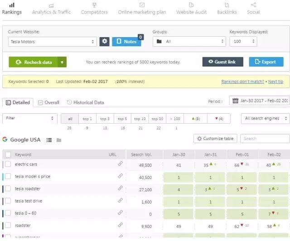Show declined rankings filter (4)
The image size is (290, 241).
coord(219,119)
